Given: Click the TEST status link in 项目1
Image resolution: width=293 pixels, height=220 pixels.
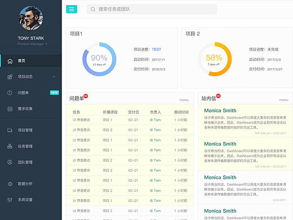Looking at the screenshot, I should pyautogui.click(x=157, y=50).
